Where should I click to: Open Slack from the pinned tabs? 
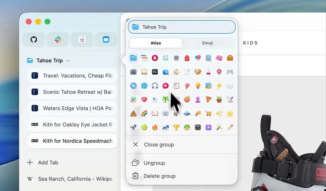[58, 40]
